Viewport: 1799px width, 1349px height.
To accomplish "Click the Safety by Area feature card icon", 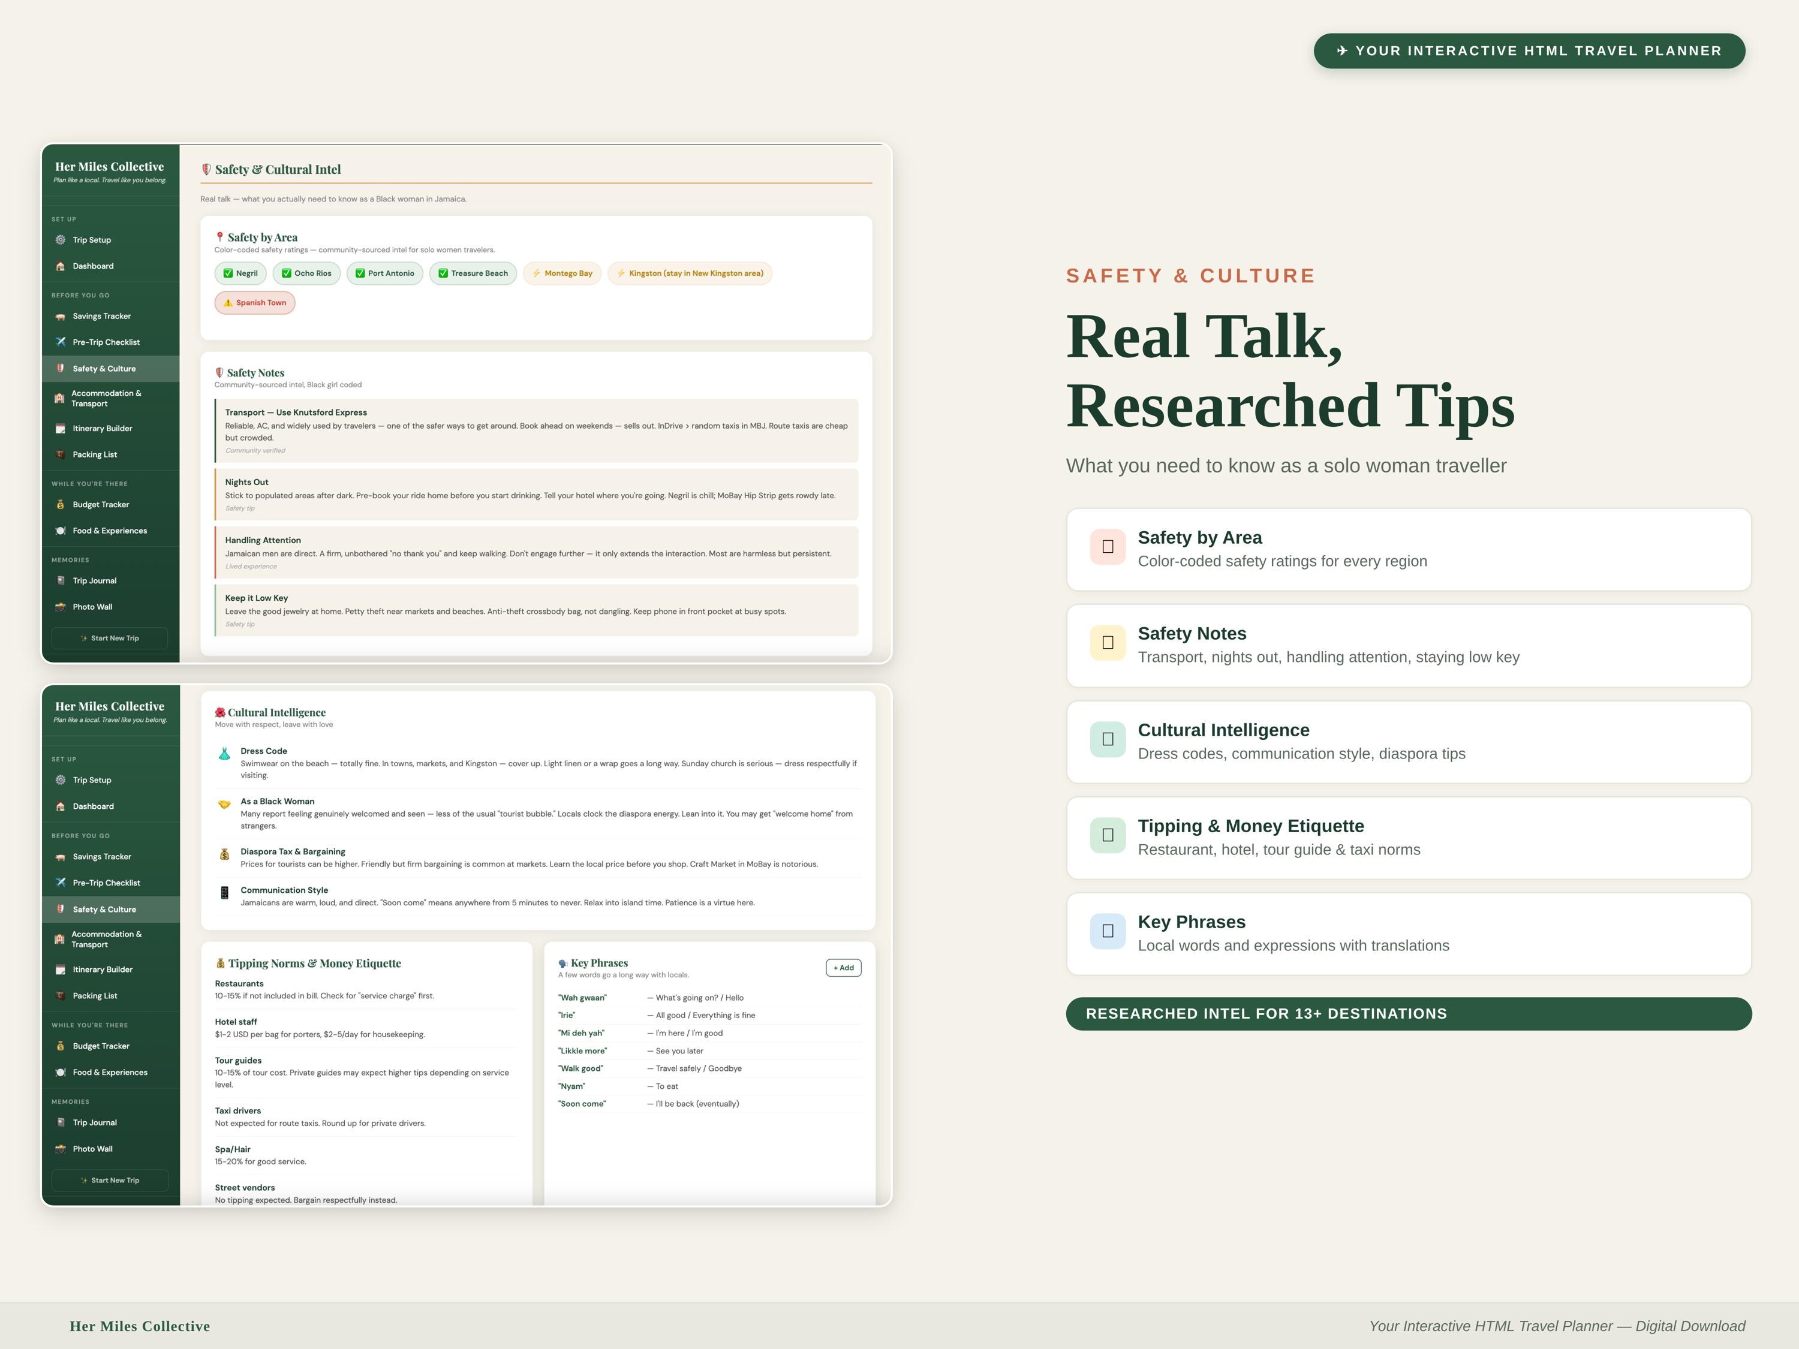I will (1108, 546).
